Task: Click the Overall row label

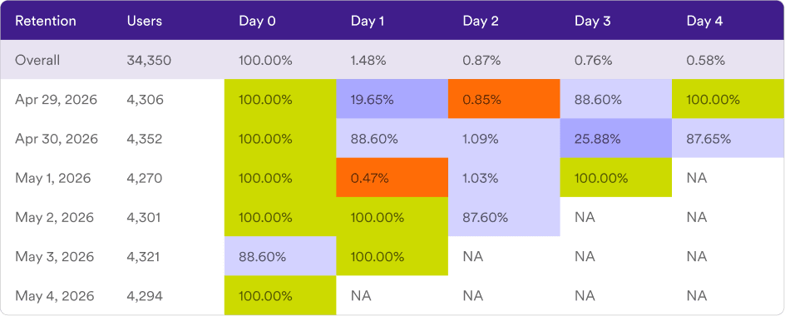Action: pyautogui.click(x=37, y=61)
